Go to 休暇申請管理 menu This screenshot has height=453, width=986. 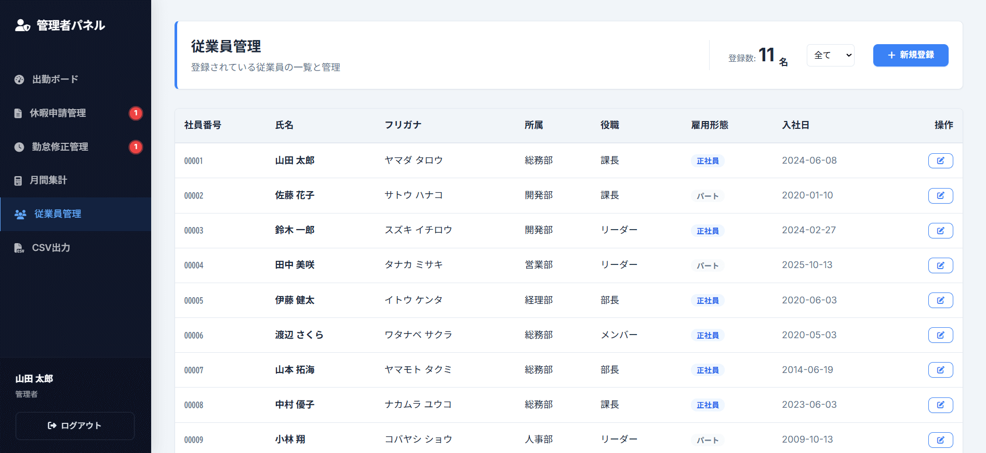coord(58,113)
